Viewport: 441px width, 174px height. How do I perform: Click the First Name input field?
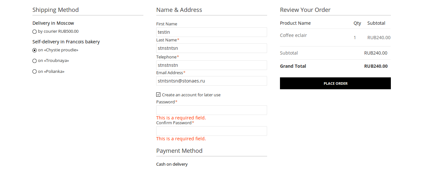point(212,32)
